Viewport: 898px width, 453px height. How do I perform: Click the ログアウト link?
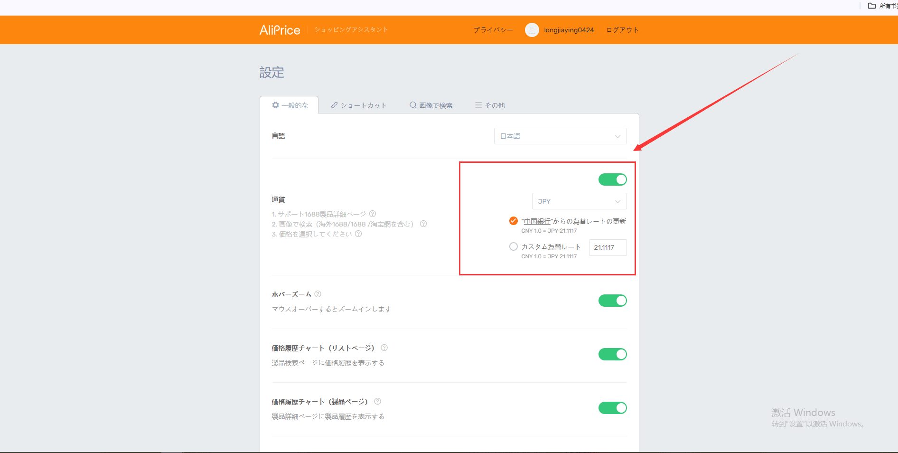click(622, 30)
